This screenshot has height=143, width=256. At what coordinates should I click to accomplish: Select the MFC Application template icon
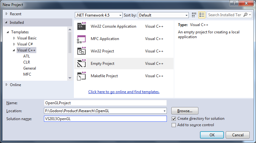click(x=82, y=39)
